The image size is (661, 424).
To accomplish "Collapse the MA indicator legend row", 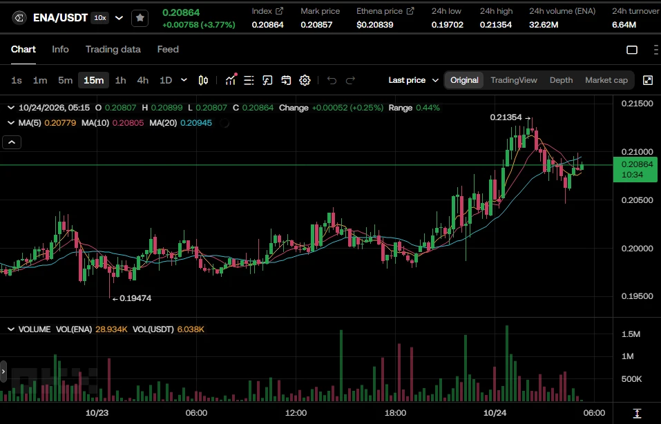I will tap(11, 123).
